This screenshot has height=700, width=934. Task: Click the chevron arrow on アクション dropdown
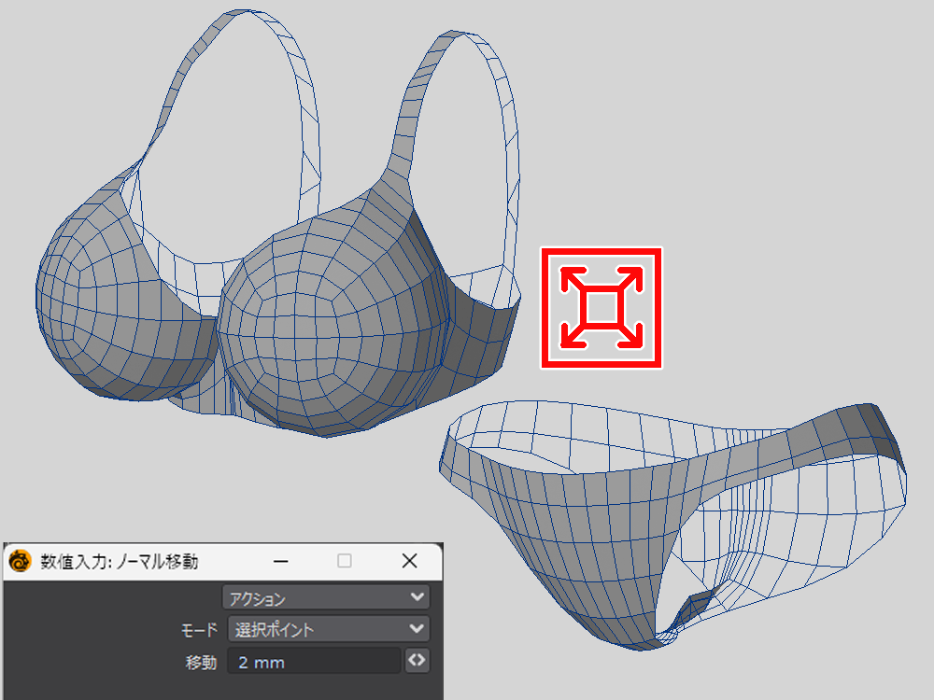click(x=417, y=597)
